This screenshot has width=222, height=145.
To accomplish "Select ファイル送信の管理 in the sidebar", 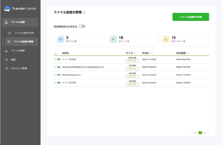I will pos(21,42).
